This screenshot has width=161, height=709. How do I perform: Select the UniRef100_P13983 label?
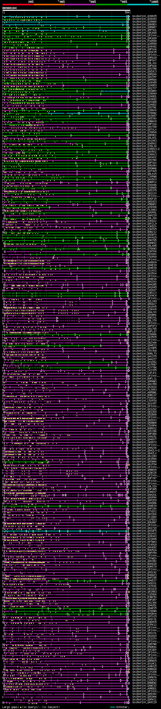pos(144,210)
